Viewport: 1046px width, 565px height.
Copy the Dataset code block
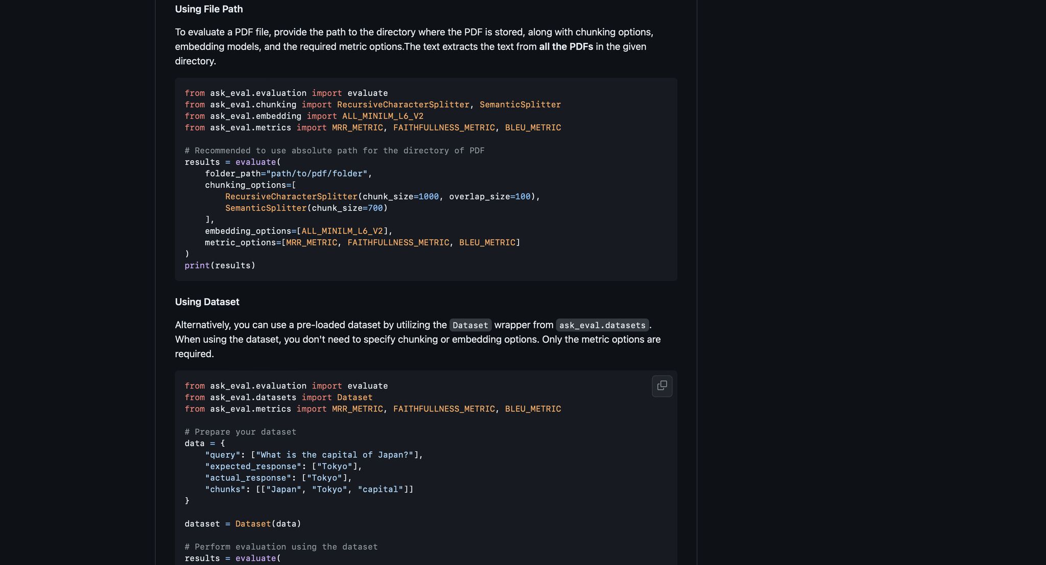click(x=662, y=386)
